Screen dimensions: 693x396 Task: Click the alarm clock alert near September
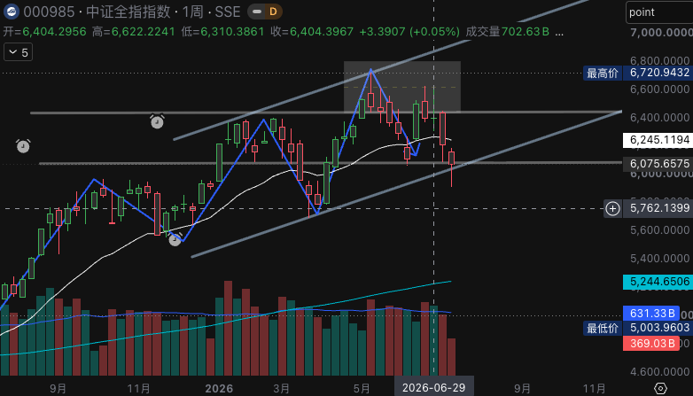(x=23, y=146)
